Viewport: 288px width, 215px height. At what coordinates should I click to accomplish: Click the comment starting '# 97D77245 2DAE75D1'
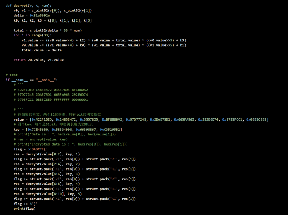click(x=51, y=95)
